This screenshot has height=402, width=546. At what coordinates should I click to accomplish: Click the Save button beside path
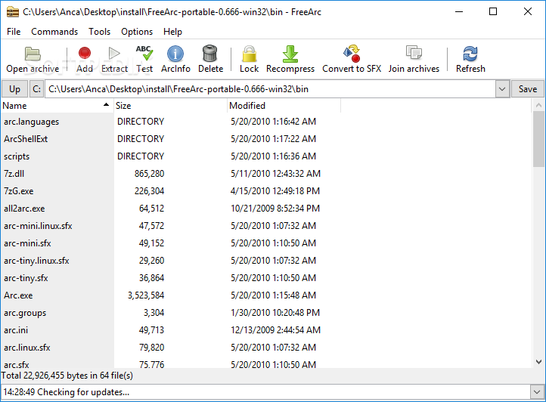tap(527, 89)
